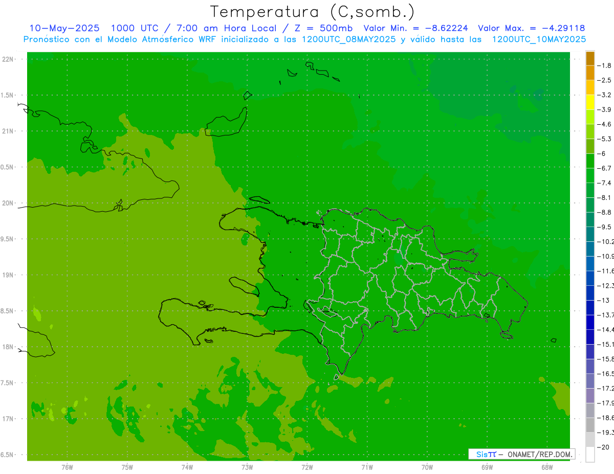Screen dimensions: 614x474
Task: Click the "-7.4" color scale label
Action: [x=604, y=183]
